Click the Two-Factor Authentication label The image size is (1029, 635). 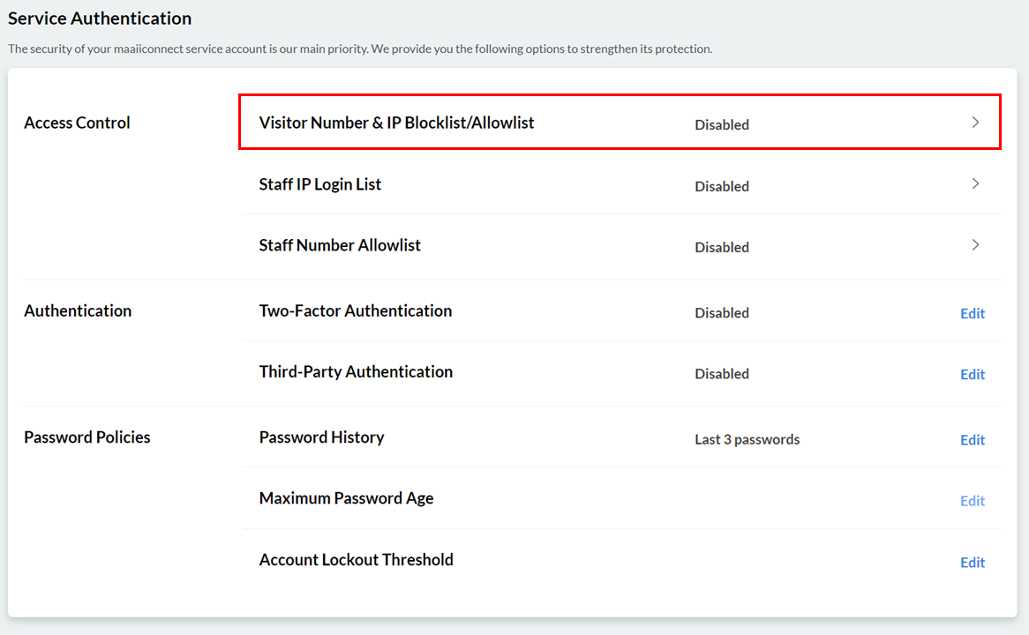(x=356, y=310)
